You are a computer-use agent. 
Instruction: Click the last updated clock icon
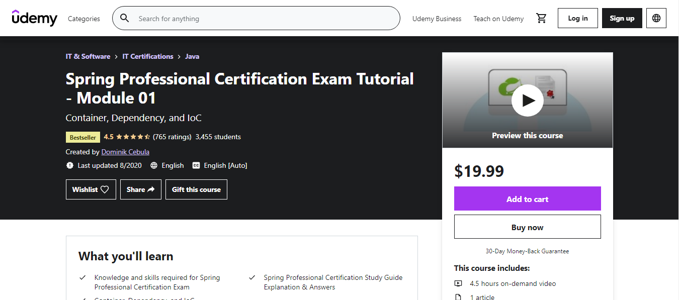[x=69, y=165]
